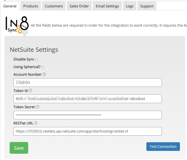
Task: Go to the Customers tab
Action: click(x=54, y=6)
